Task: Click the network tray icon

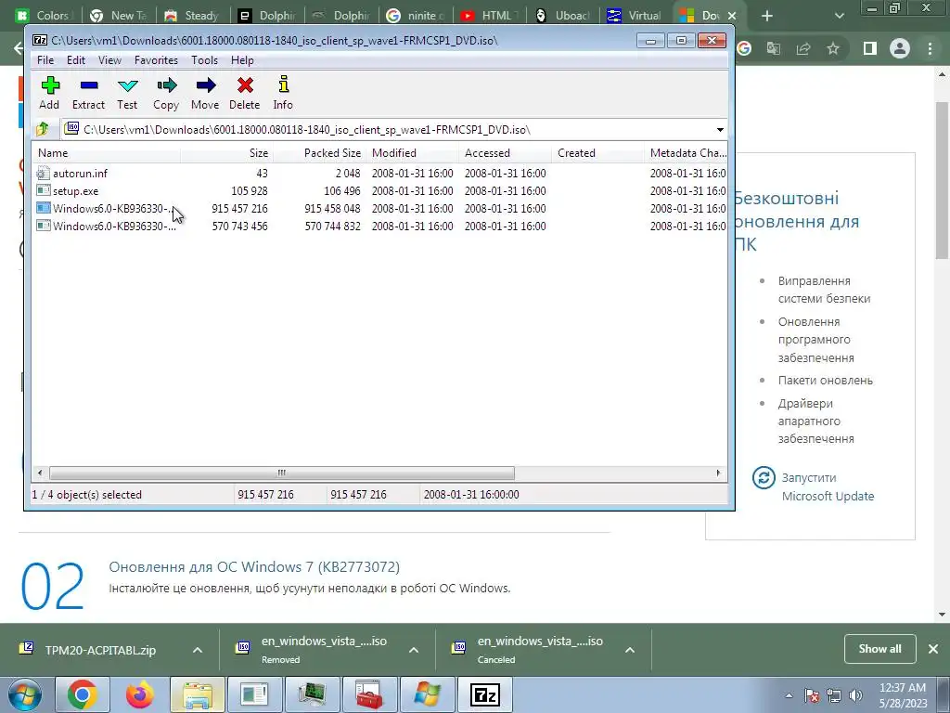Action: (x=834, y=695)
